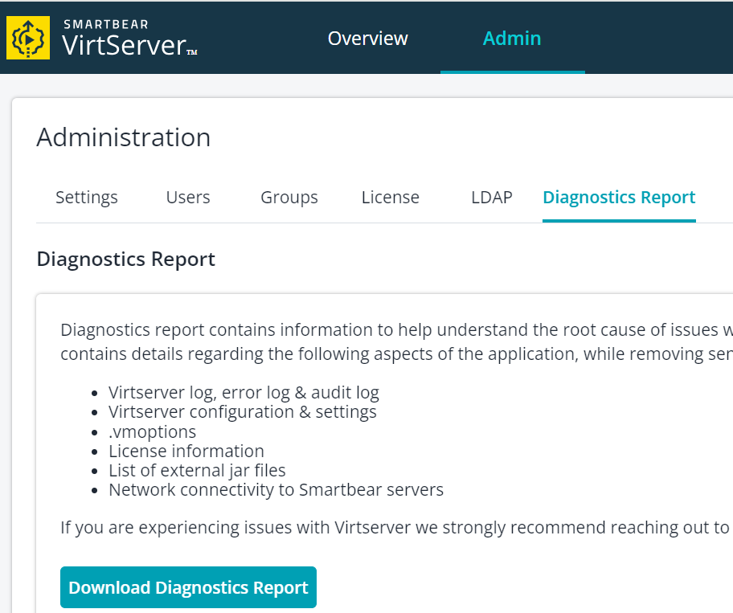This screenshot has width=733, height=613.
Task: Click 'List of external jar files' item
Action: 197,471
